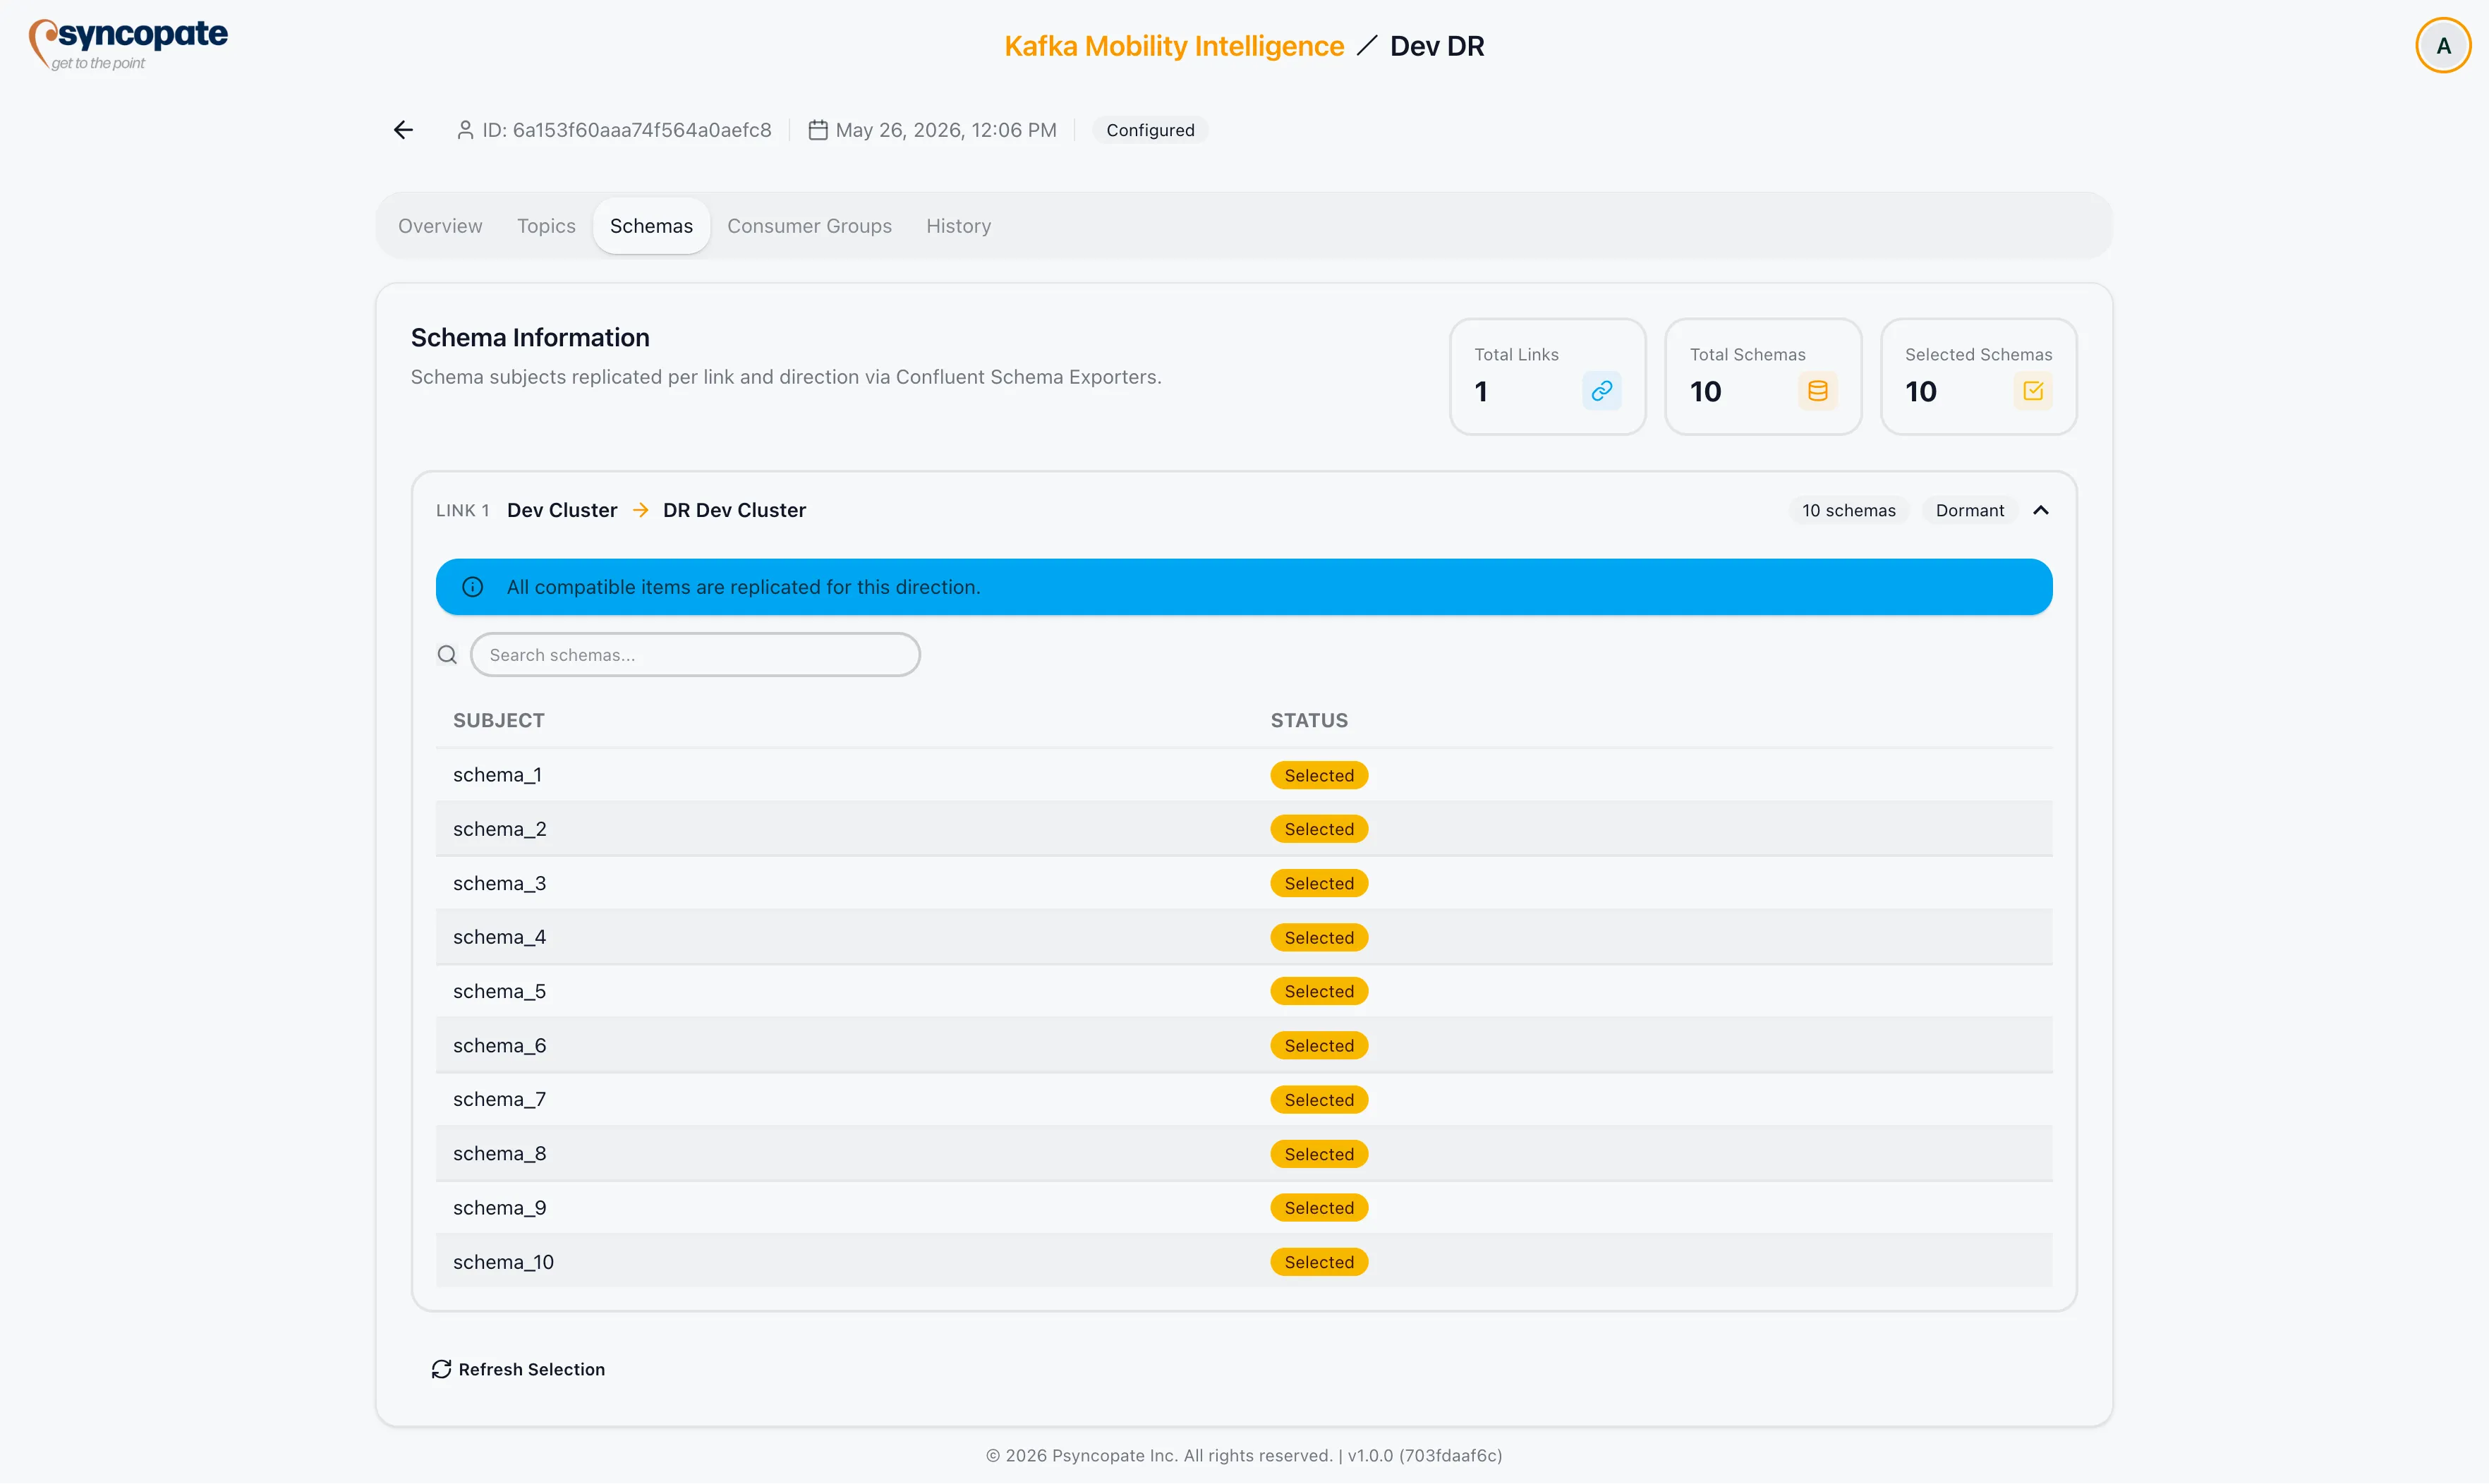The width and height of the screenshot is (2489, 1484).
Task: Open the user avatar menu A
Action: 2443,46
